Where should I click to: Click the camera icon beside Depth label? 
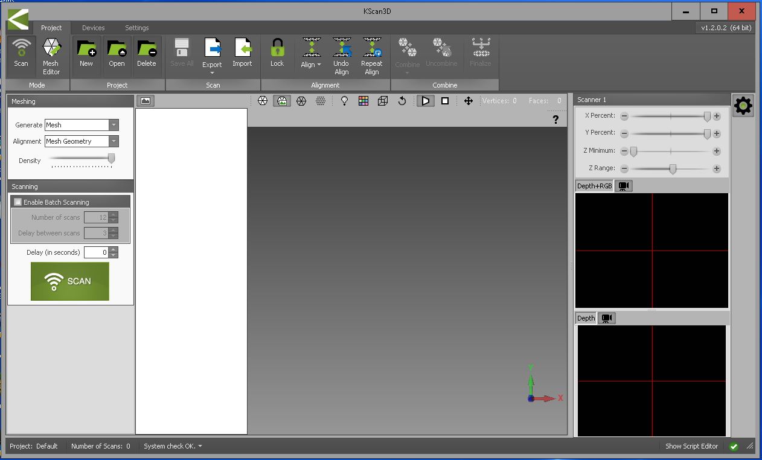607,318
